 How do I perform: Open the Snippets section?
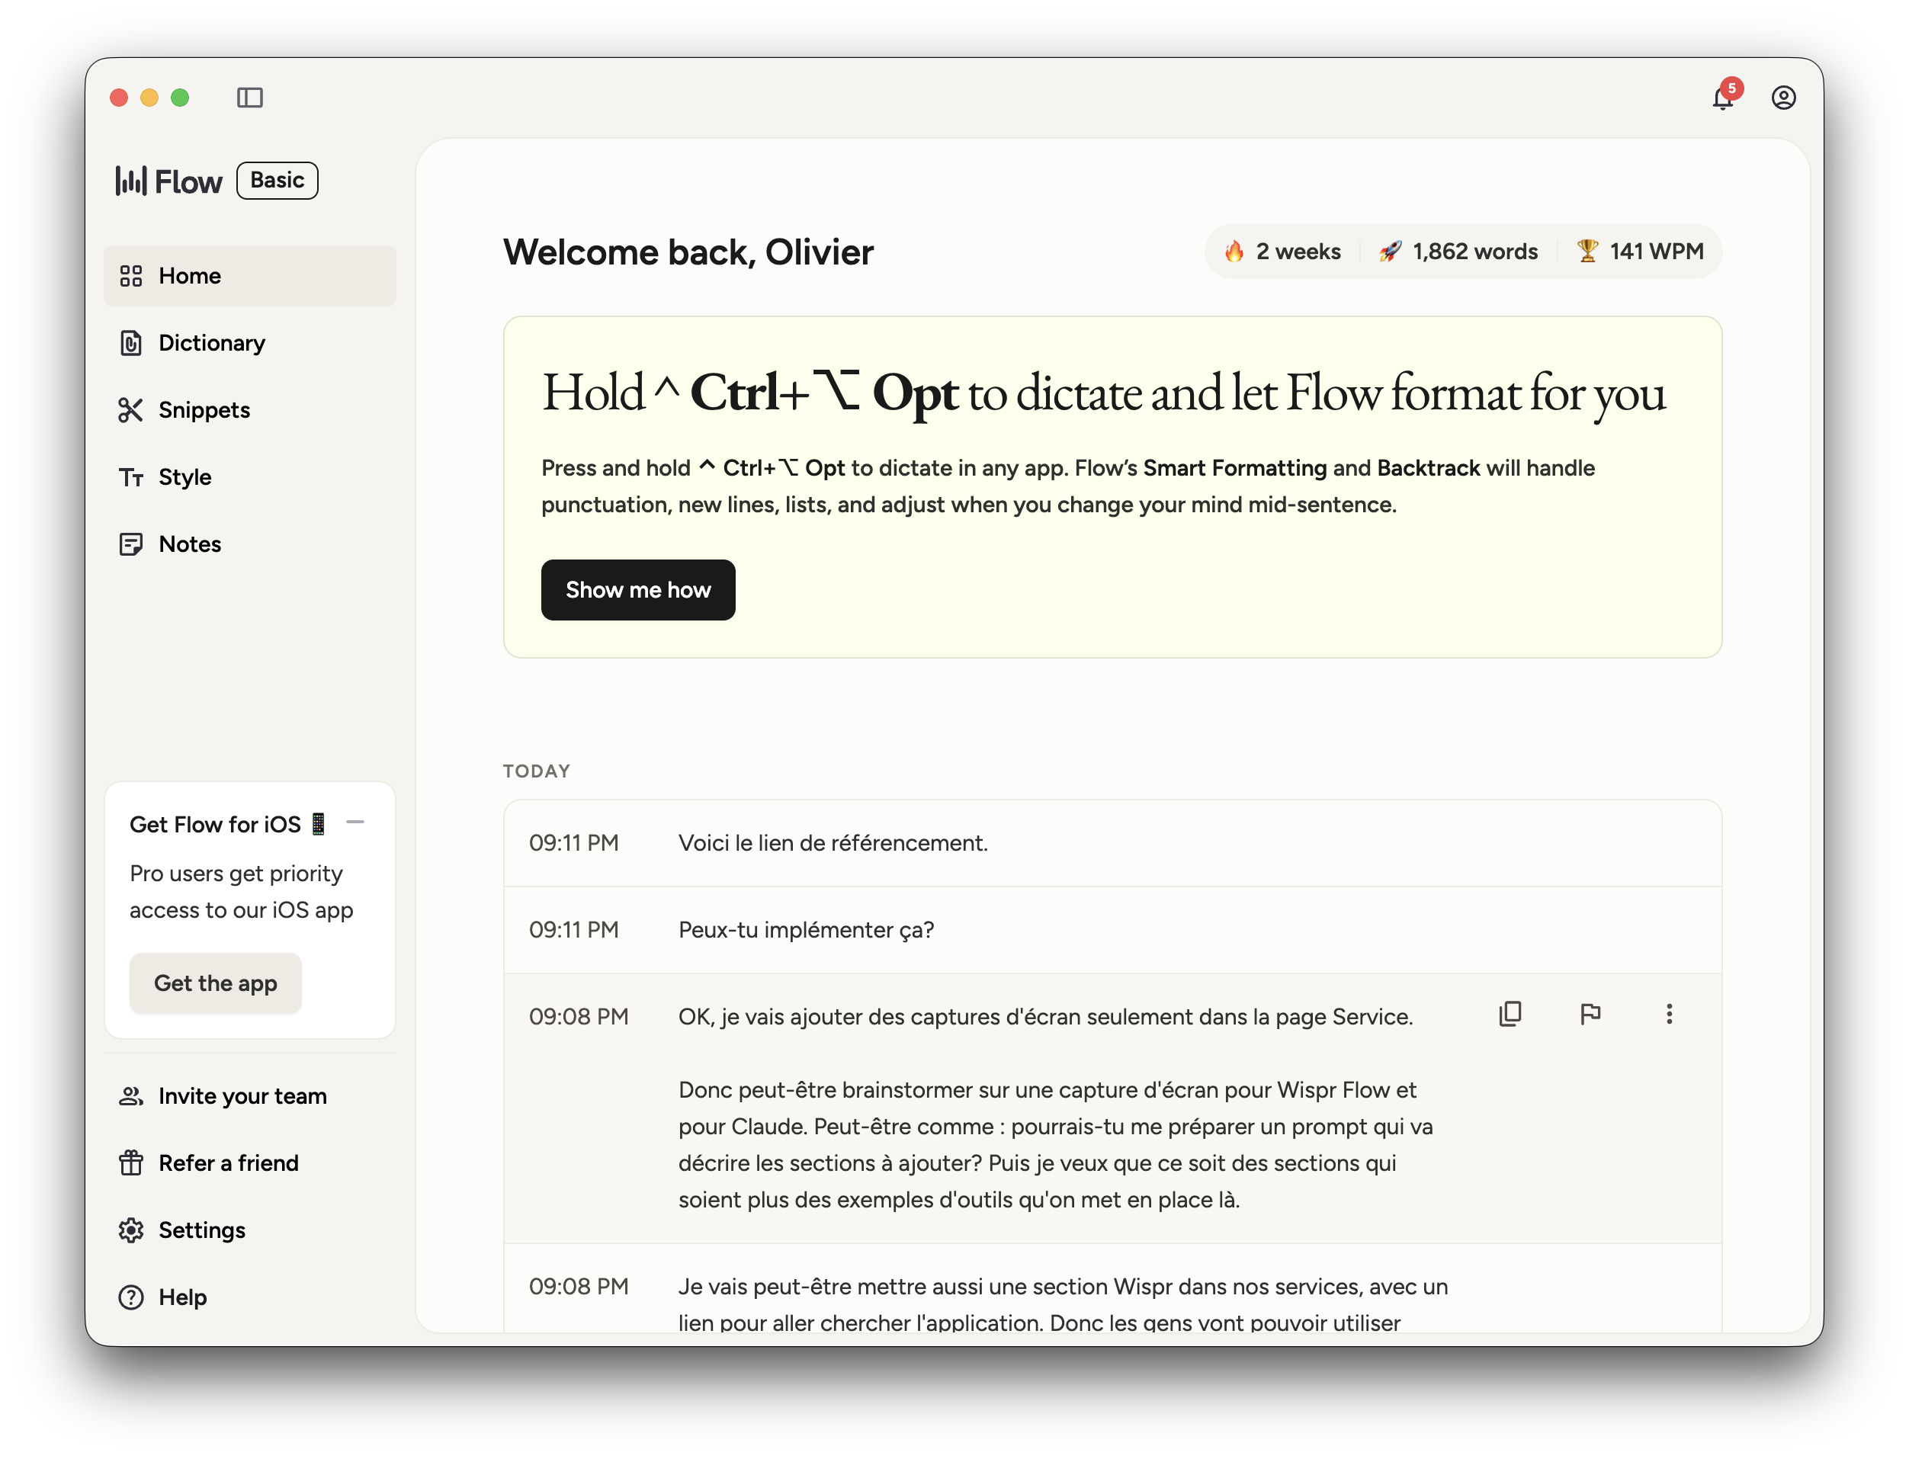click(x=204, y=410)
